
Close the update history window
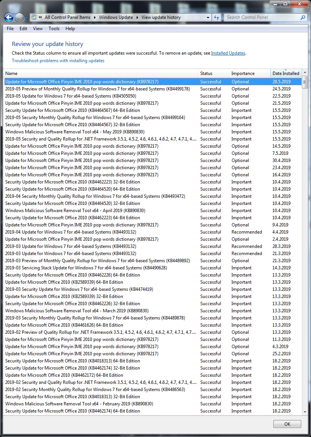(x=299, y=4)
